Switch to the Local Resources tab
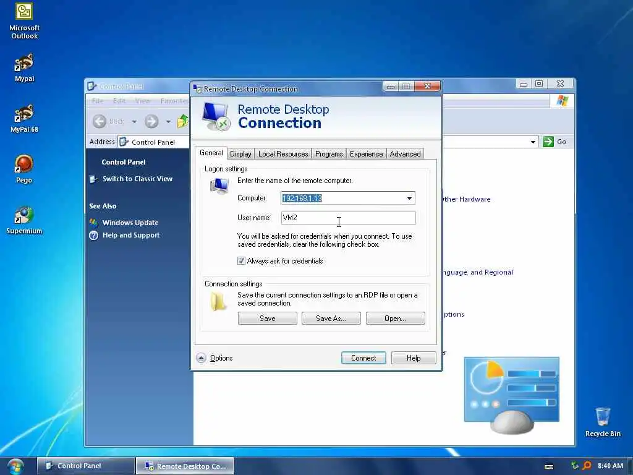This screenshot has width=633, height=475. click(283, 154)
